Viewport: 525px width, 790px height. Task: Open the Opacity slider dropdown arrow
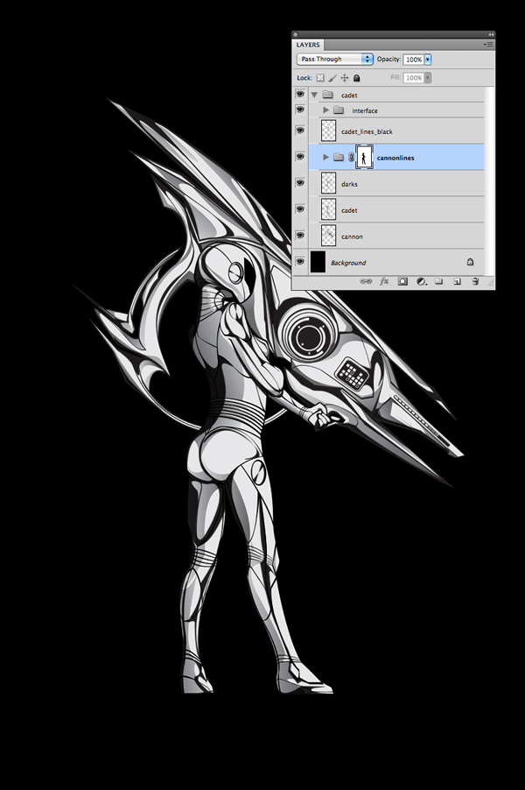428,60
